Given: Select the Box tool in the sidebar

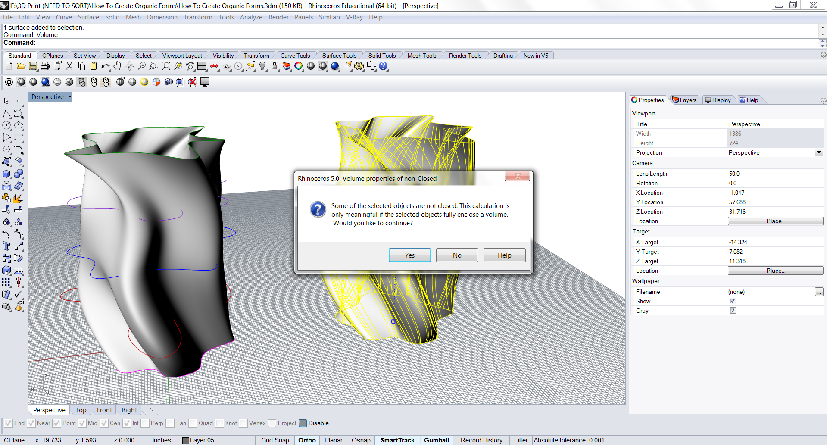Looking at the screenshot, I should [6, 174].
